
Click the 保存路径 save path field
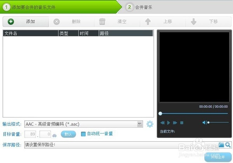click(x=121, y=145)
